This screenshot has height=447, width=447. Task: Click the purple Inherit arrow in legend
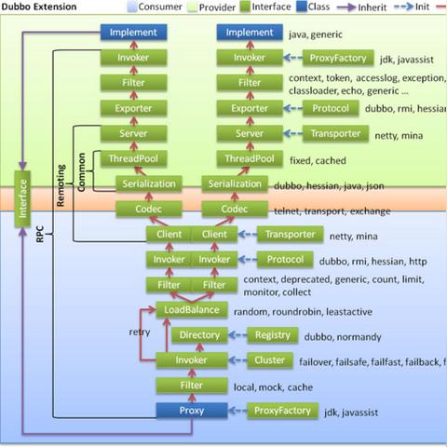tap(346, 7)
